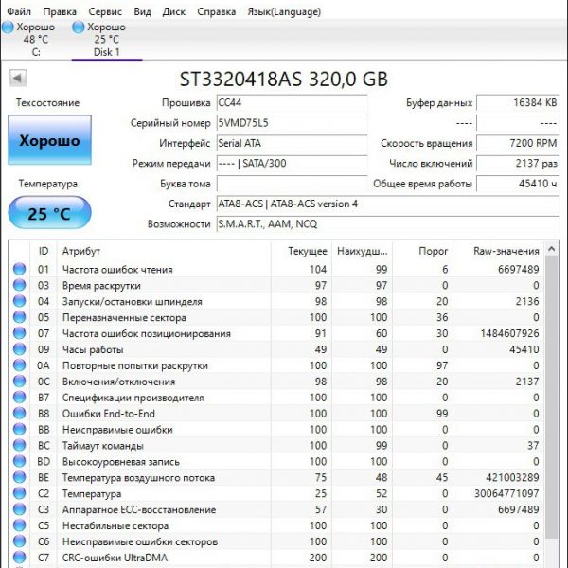Click status icon for attribute B7
This screenshot has width=568, height=568.
point(20,398)
